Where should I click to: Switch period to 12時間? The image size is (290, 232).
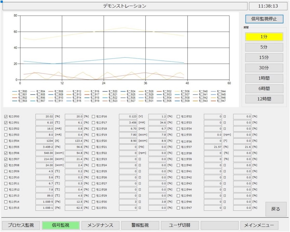(x=264, y=99)
